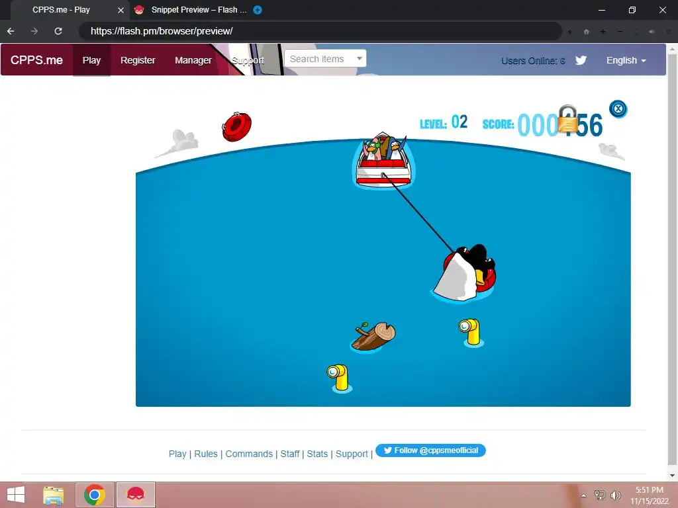The width and height of the screenshot is (678, 508).
Task: Click the minus zoom icon in toolbar
Action: point(620,32)
